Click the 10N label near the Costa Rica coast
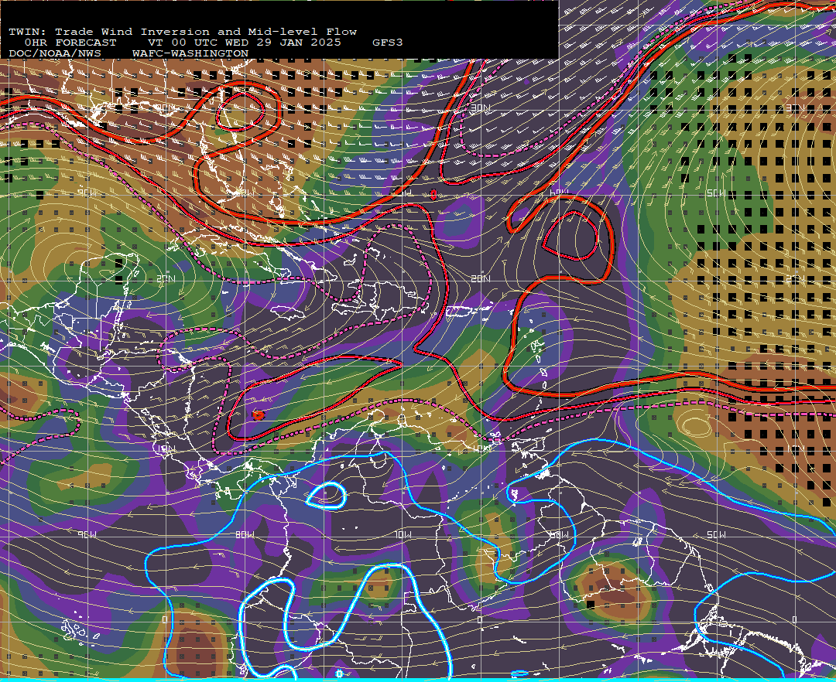Screen dimensions: 836x682 [x=166, y=448]
